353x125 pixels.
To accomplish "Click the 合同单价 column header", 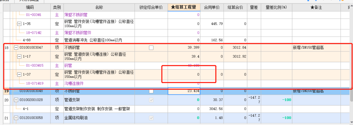I will pos(212,7).
